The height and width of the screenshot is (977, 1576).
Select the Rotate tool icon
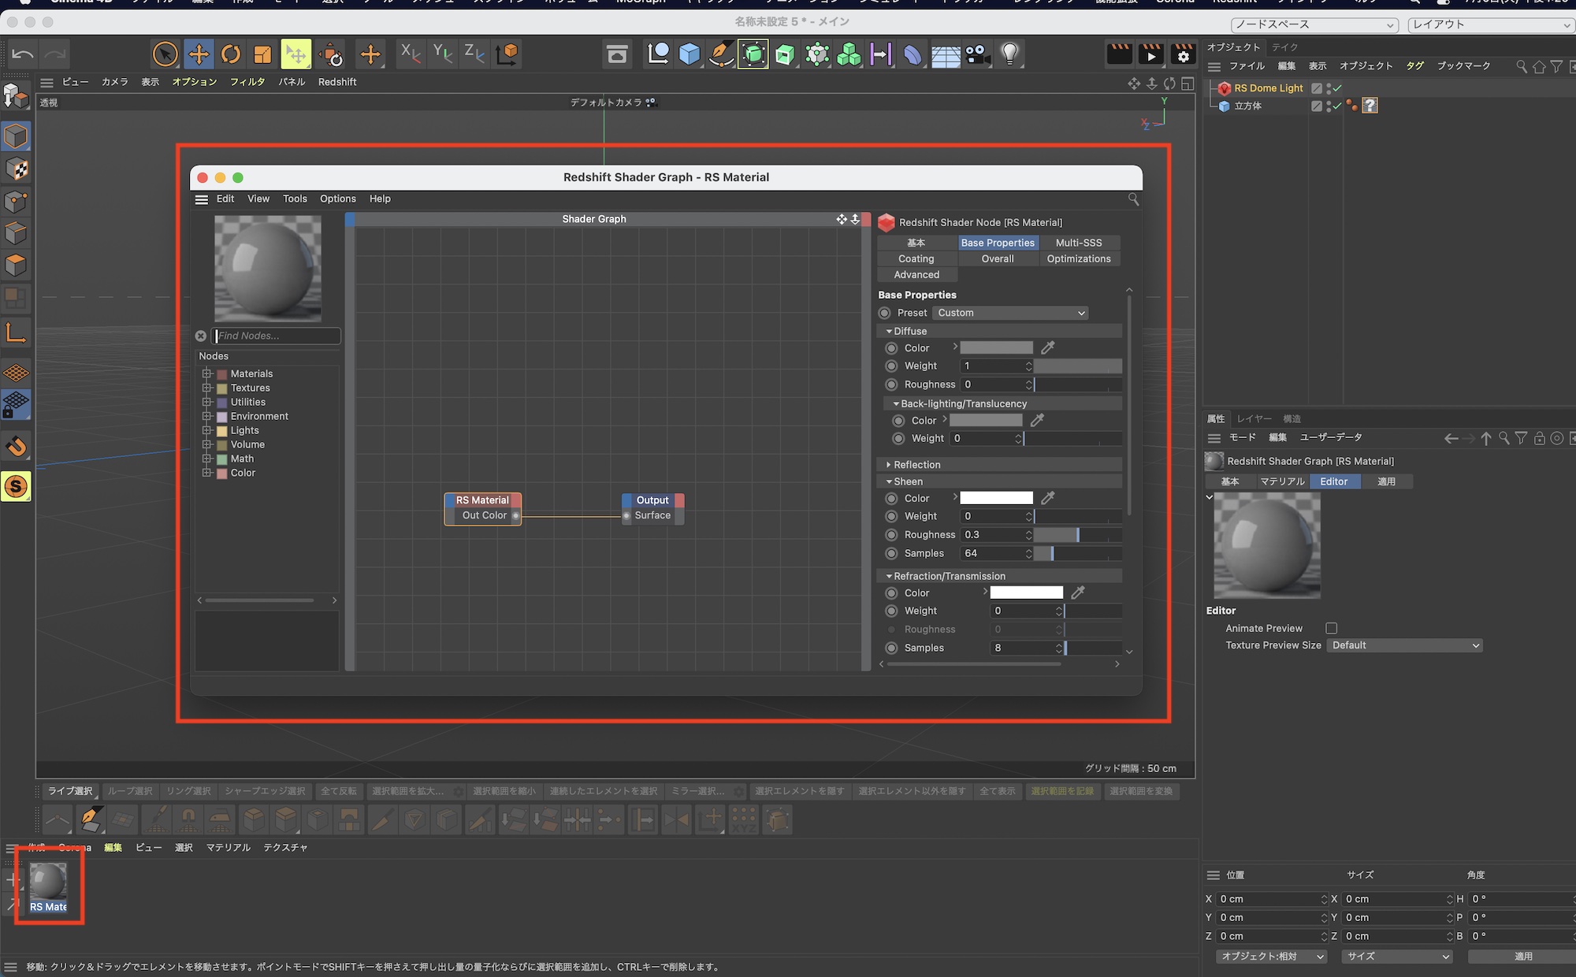coord(230,54)
